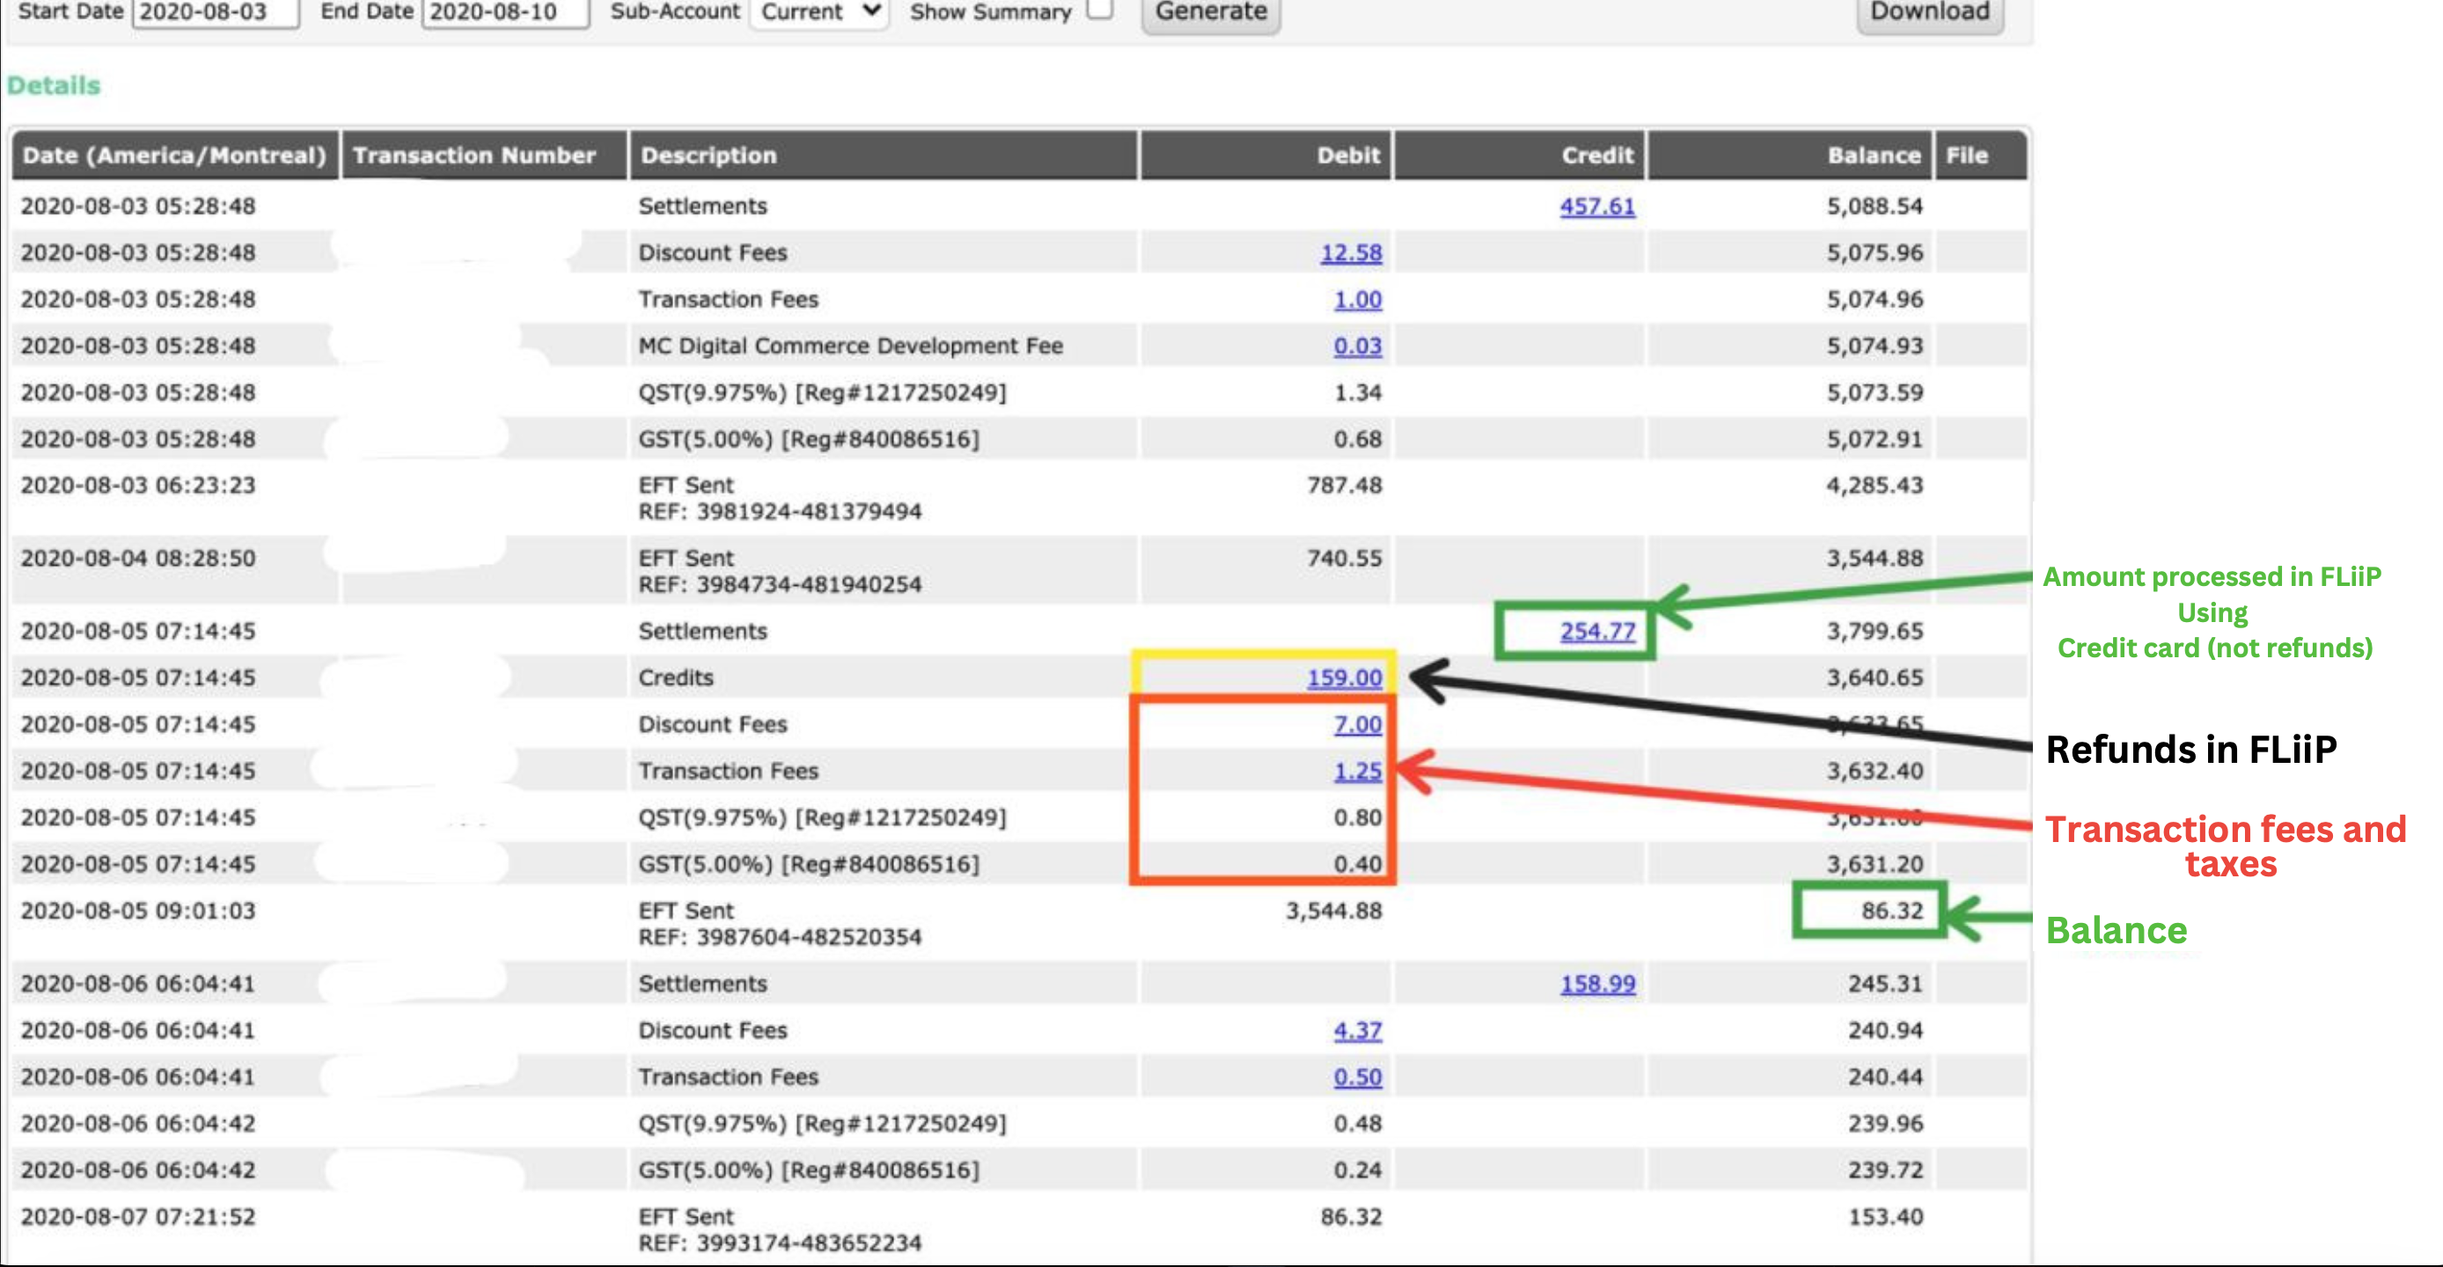Click the Credit column header
Viewport: 2443px width, 1267px height.
click(x=1518, y=156)
